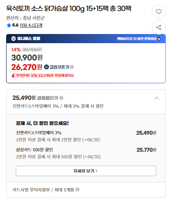Click the blue star rating icon

click(9, 25)
